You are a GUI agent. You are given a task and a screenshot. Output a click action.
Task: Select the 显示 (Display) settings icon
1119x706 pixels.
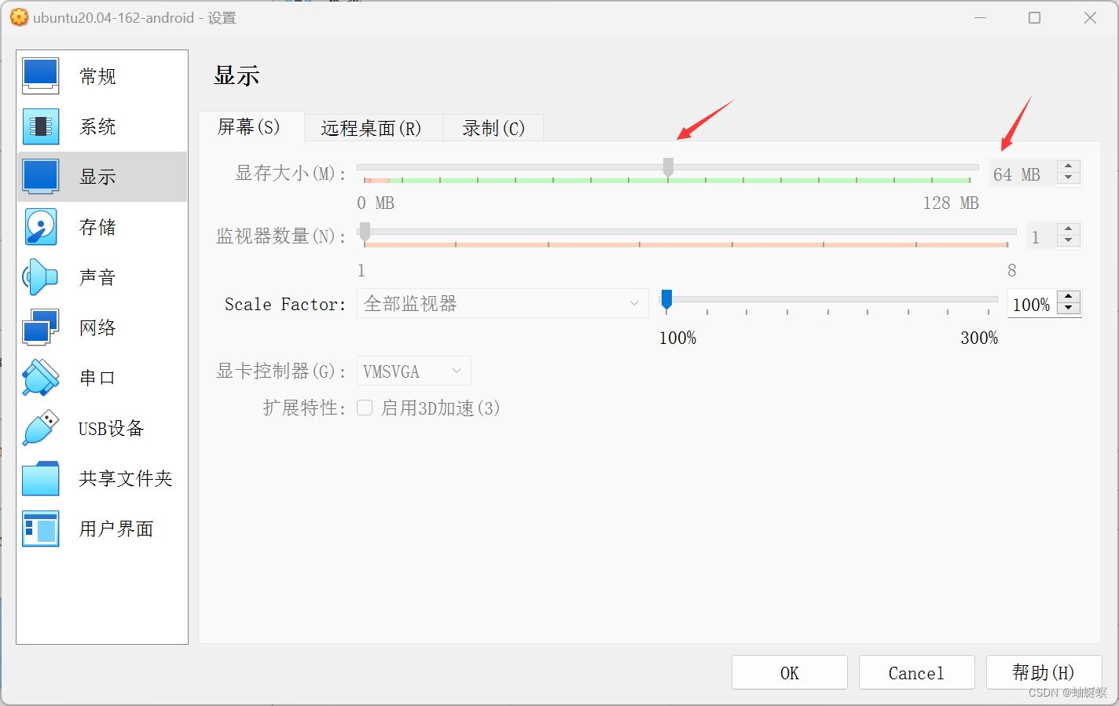(97, 176)
